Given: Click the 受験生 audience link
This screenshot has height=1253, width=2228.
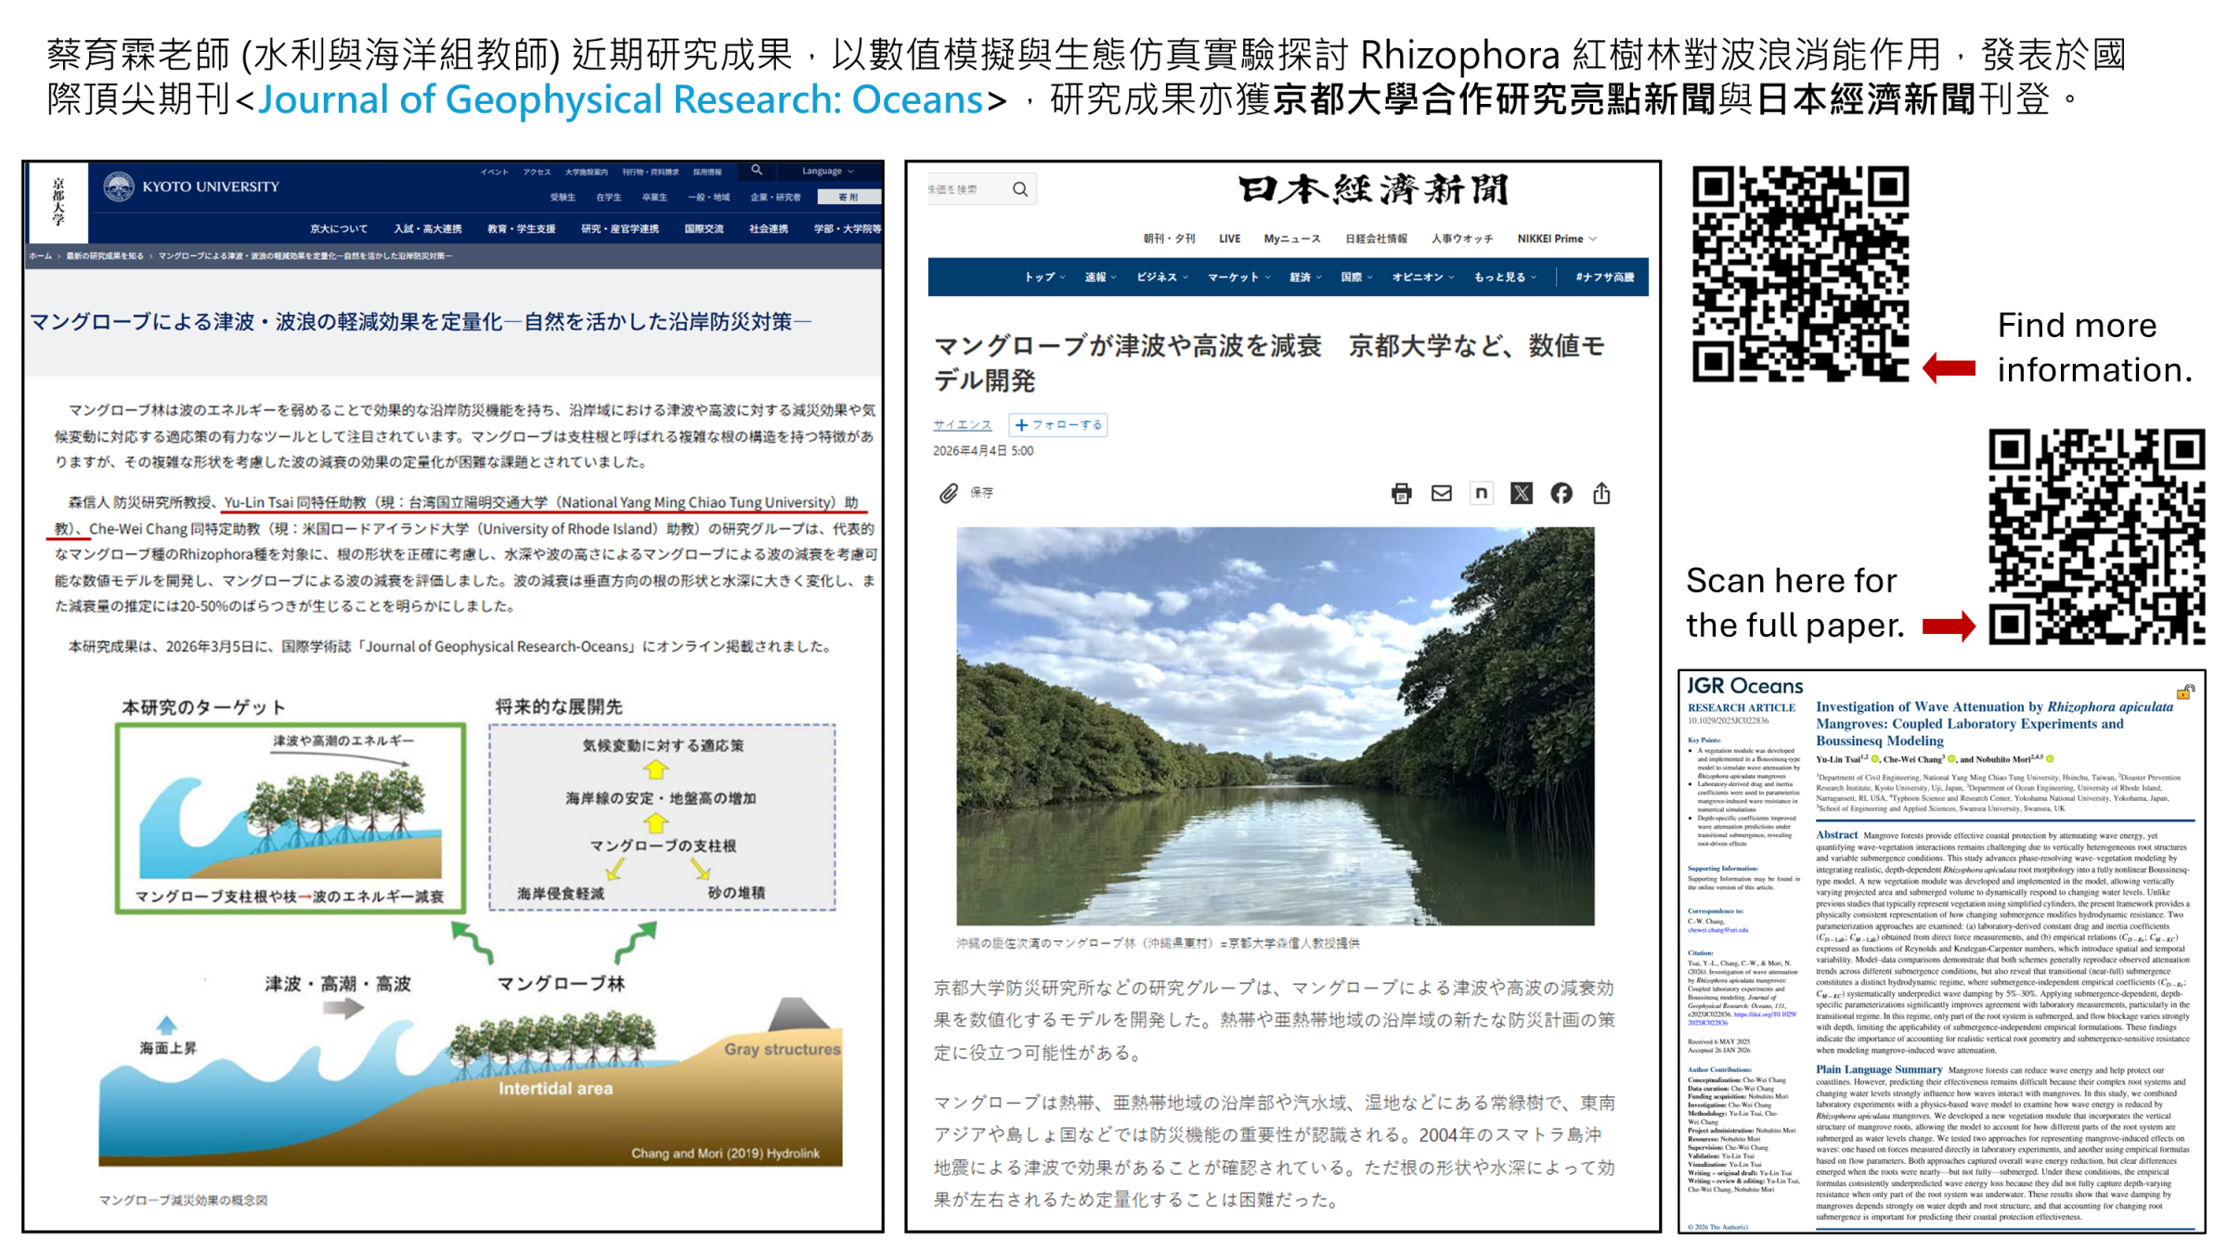Looking at the screenshot, I should 563,197.
